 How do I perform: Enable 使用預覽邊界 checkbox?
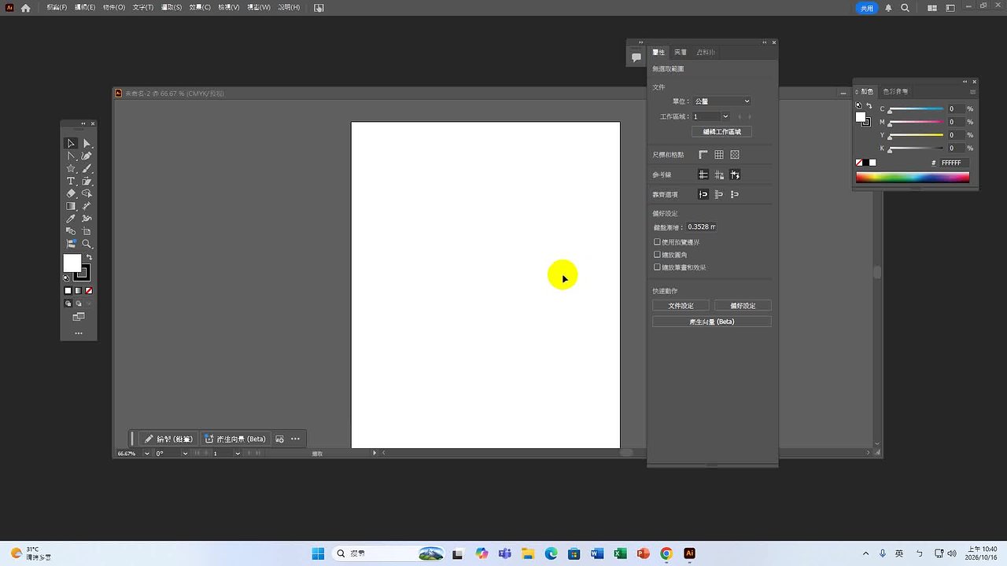(658, 242)
